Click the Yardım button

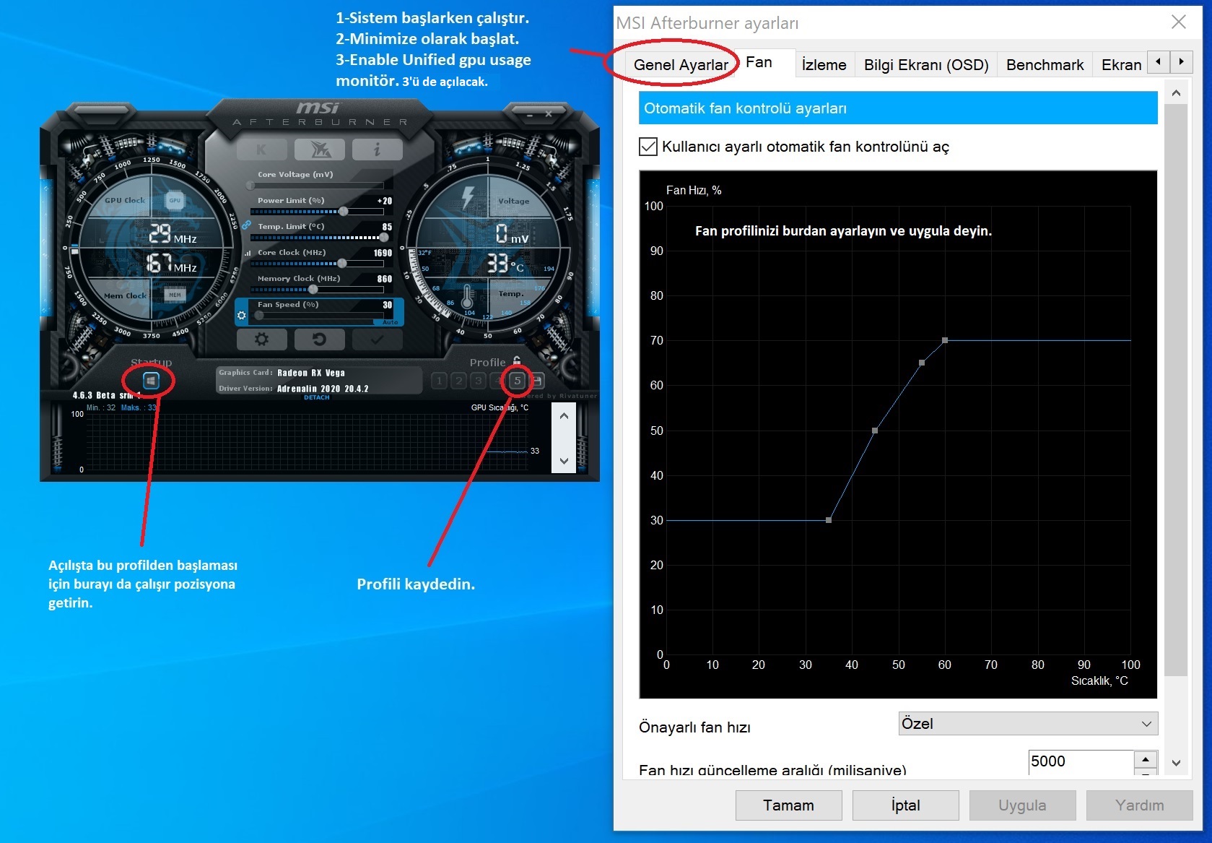point(1139,805)
